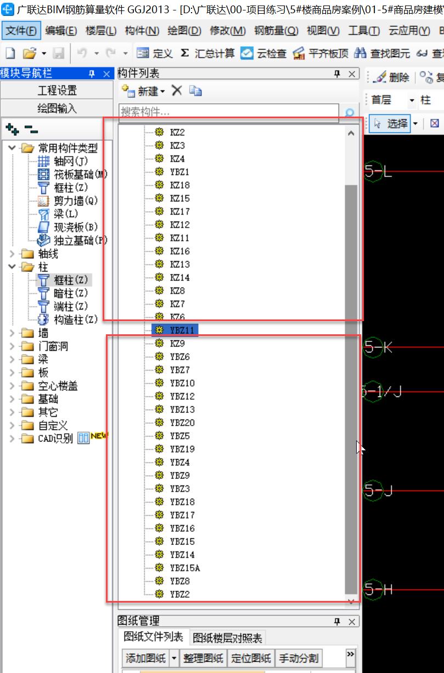Launch 云检查 cloud check
444x673 pixels.
pos(263,53)
